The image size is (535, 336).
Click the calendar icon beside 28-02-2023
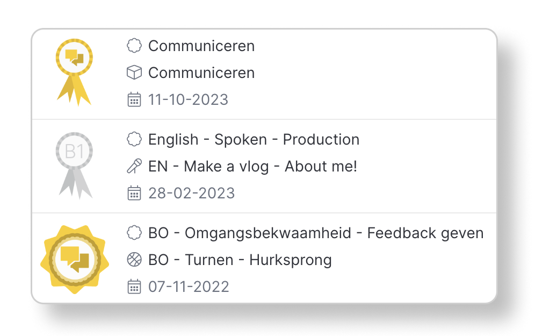coord(134,193)
